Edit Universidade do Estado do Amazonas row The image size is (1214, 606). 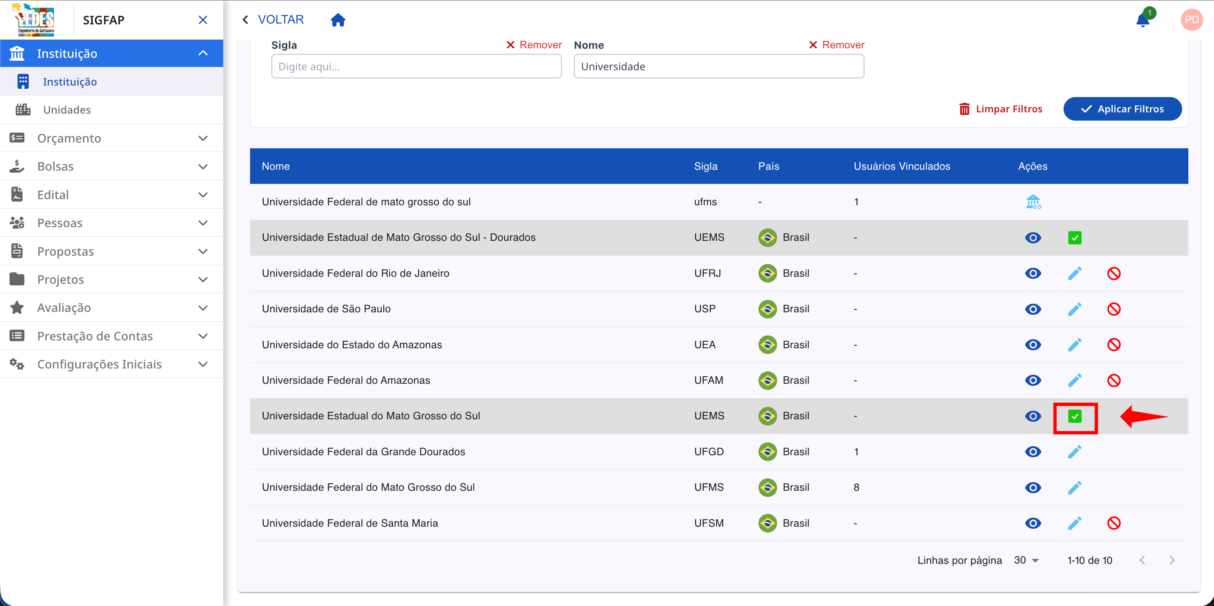(x=1074, y=345)
